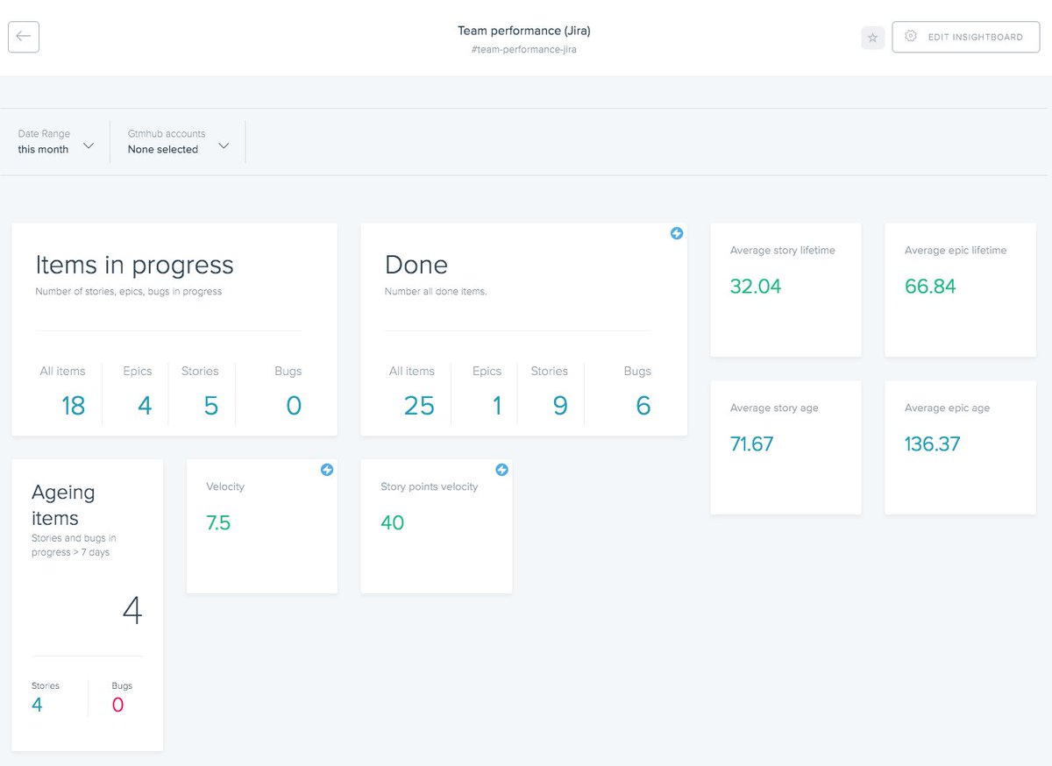The image size is (1052, 766).
Task: Click the Average story lifetime label
Action: 782,251
